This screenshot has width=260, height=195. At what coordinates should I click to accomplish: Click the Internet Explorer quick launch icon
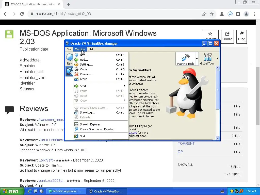click(29, 191)
